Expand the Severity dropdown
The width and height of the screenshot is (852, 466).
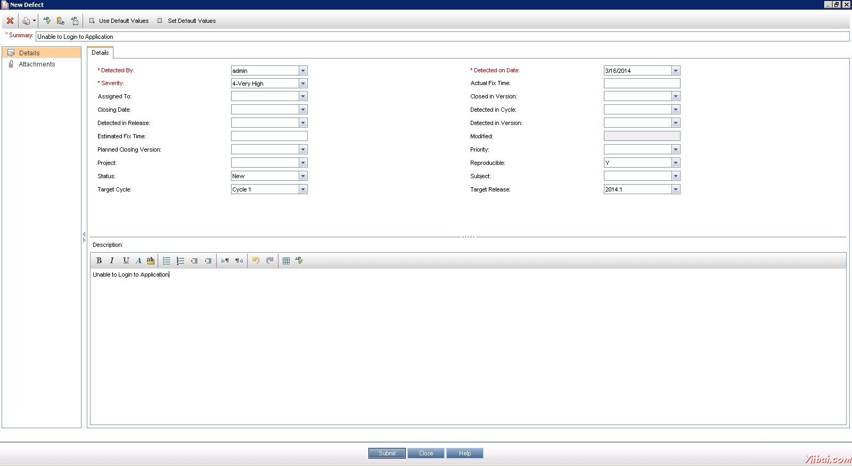point(303,84)
